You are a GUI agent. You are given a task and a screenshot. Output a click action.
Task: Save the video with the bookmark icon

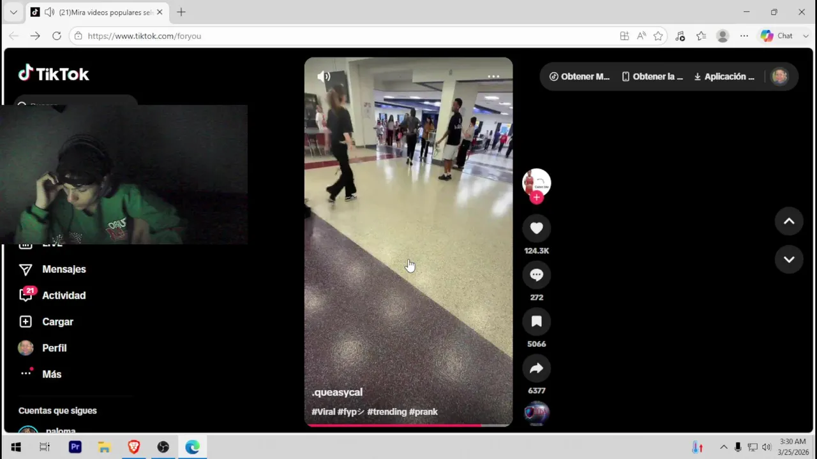(537, 321)
